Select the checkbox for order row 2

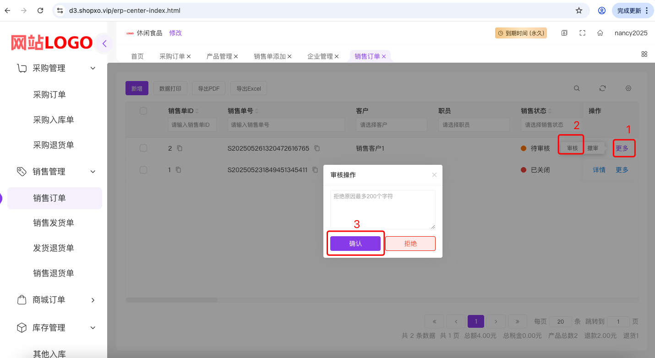[x=143, y=148]
